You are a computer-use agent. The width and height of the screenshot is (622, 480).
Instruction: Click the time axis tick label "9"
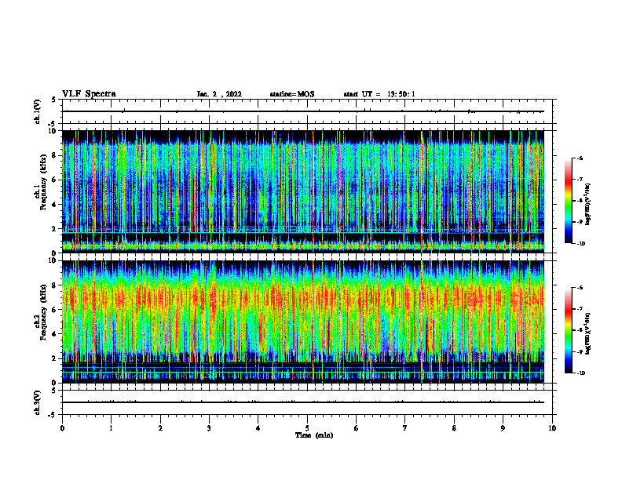pos(503,428)
